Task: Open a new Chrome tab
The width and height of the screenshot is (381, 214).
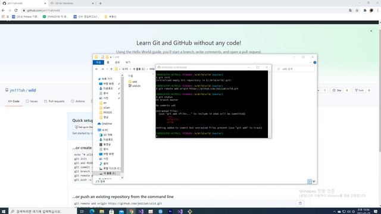Action: [x=101, y=4]
